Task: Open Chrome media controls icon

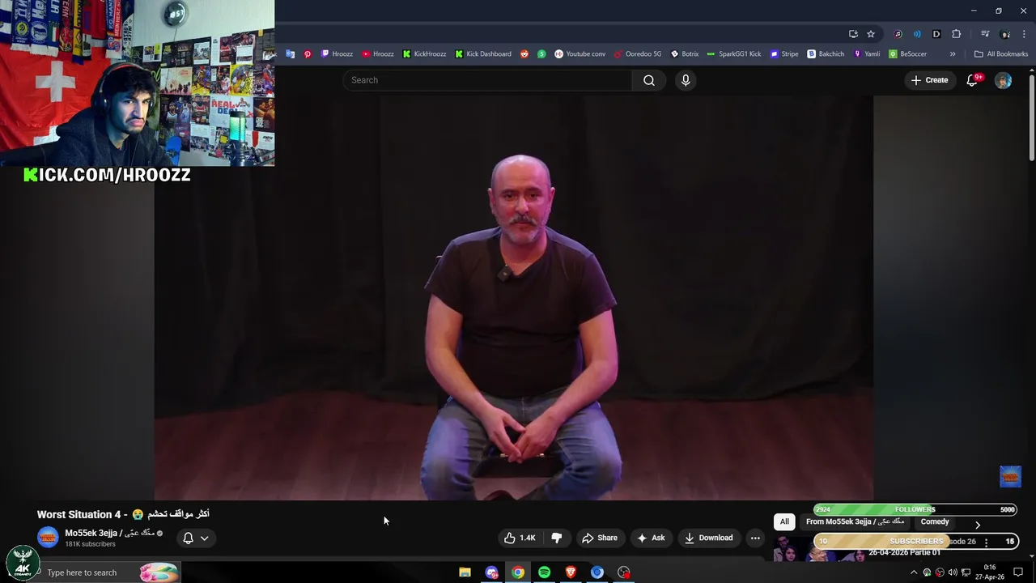Action: tap(985, 34)
